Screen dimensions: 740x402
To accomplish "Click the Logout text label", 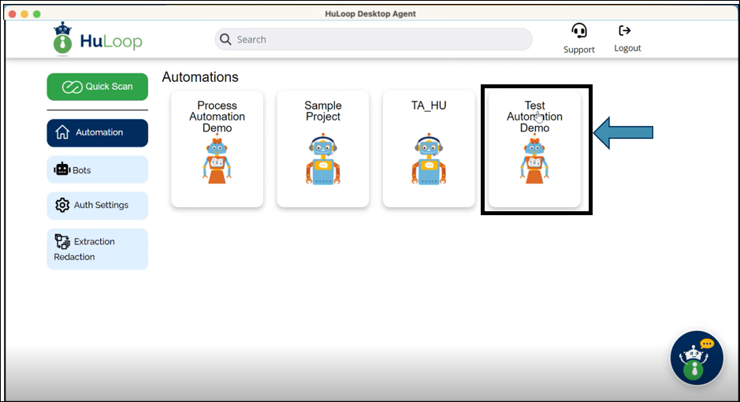I will [x=627, y=48].
